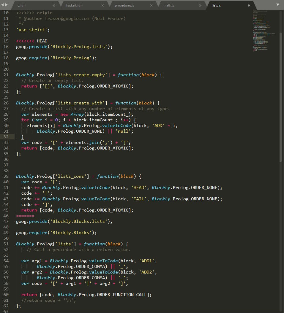
Task: Click the 'lists_create_empty' string
Action: pos(81,75)
